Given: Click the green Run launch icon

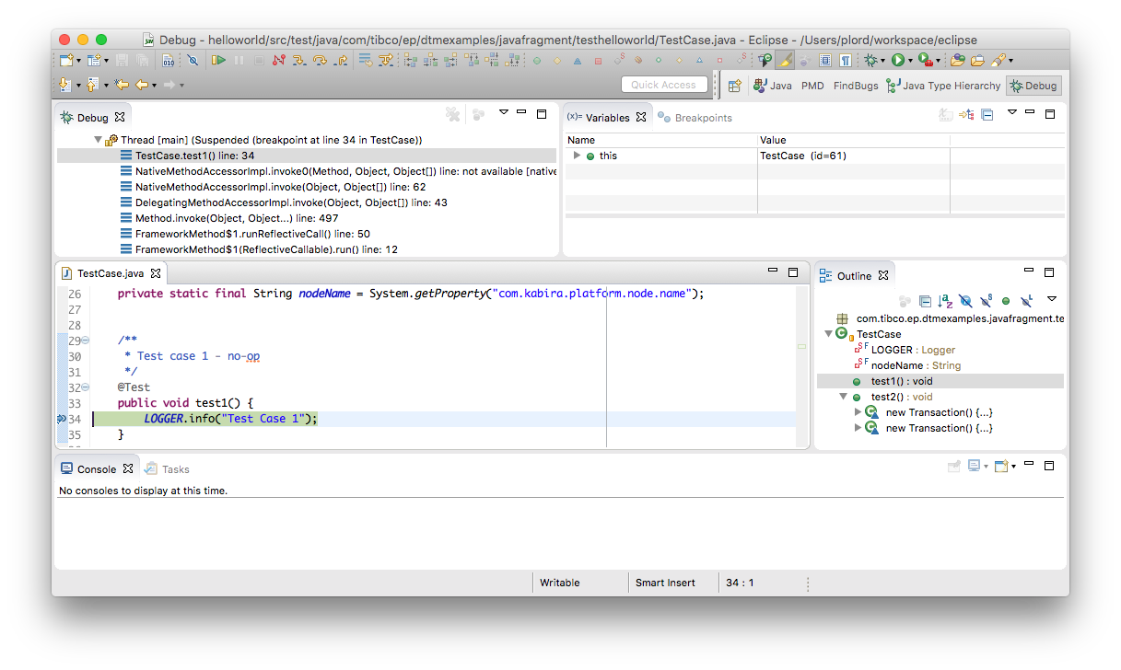Looking at the screenshot, I should click(898, 60).
